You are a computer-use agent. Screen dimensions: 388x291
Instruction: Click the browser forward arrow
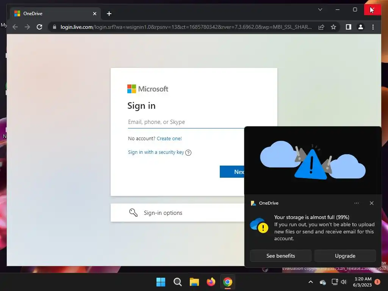27,27
